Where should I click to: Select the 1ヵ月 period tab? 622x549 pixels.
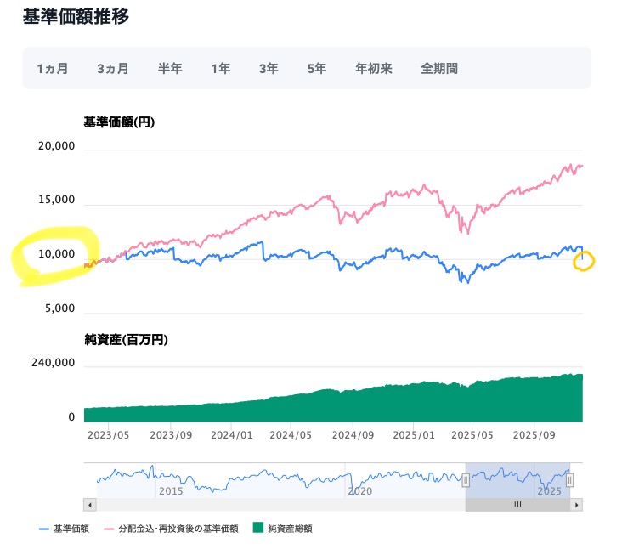[x=53, y=69]
